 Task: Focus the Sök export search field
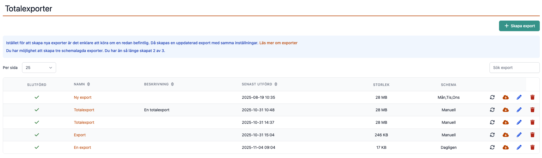(514, 68)
